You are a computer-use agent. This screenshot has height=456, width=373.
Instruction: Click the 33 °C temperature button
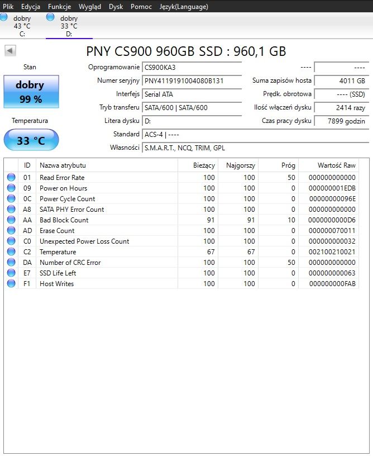tap(31, 140)
